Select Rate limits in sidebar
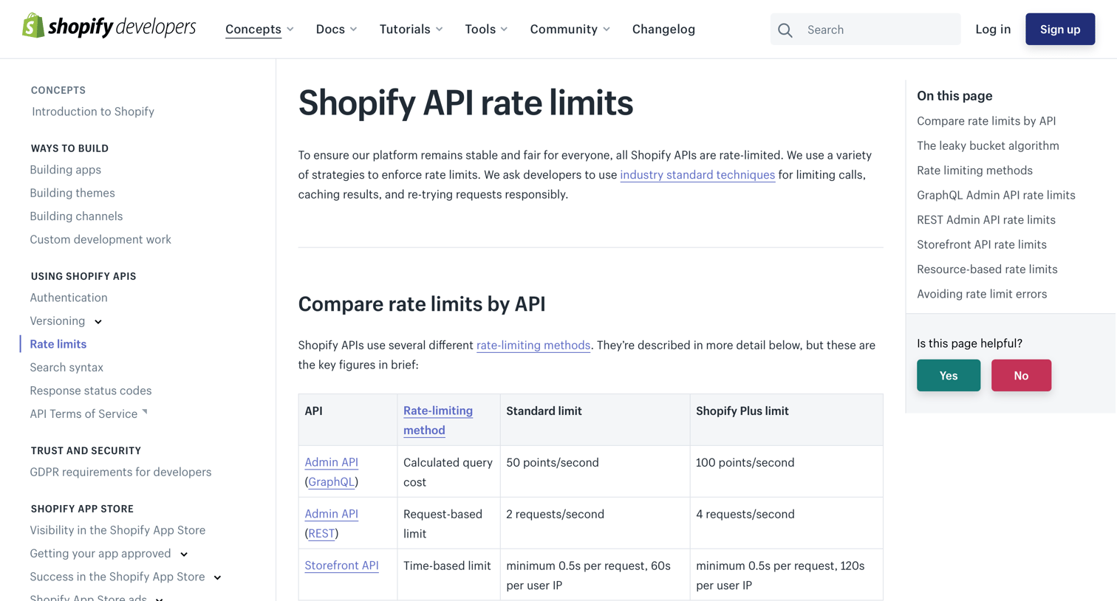Screen dimensions: 1117x601 pyautogui.click(x=58, y=344)
